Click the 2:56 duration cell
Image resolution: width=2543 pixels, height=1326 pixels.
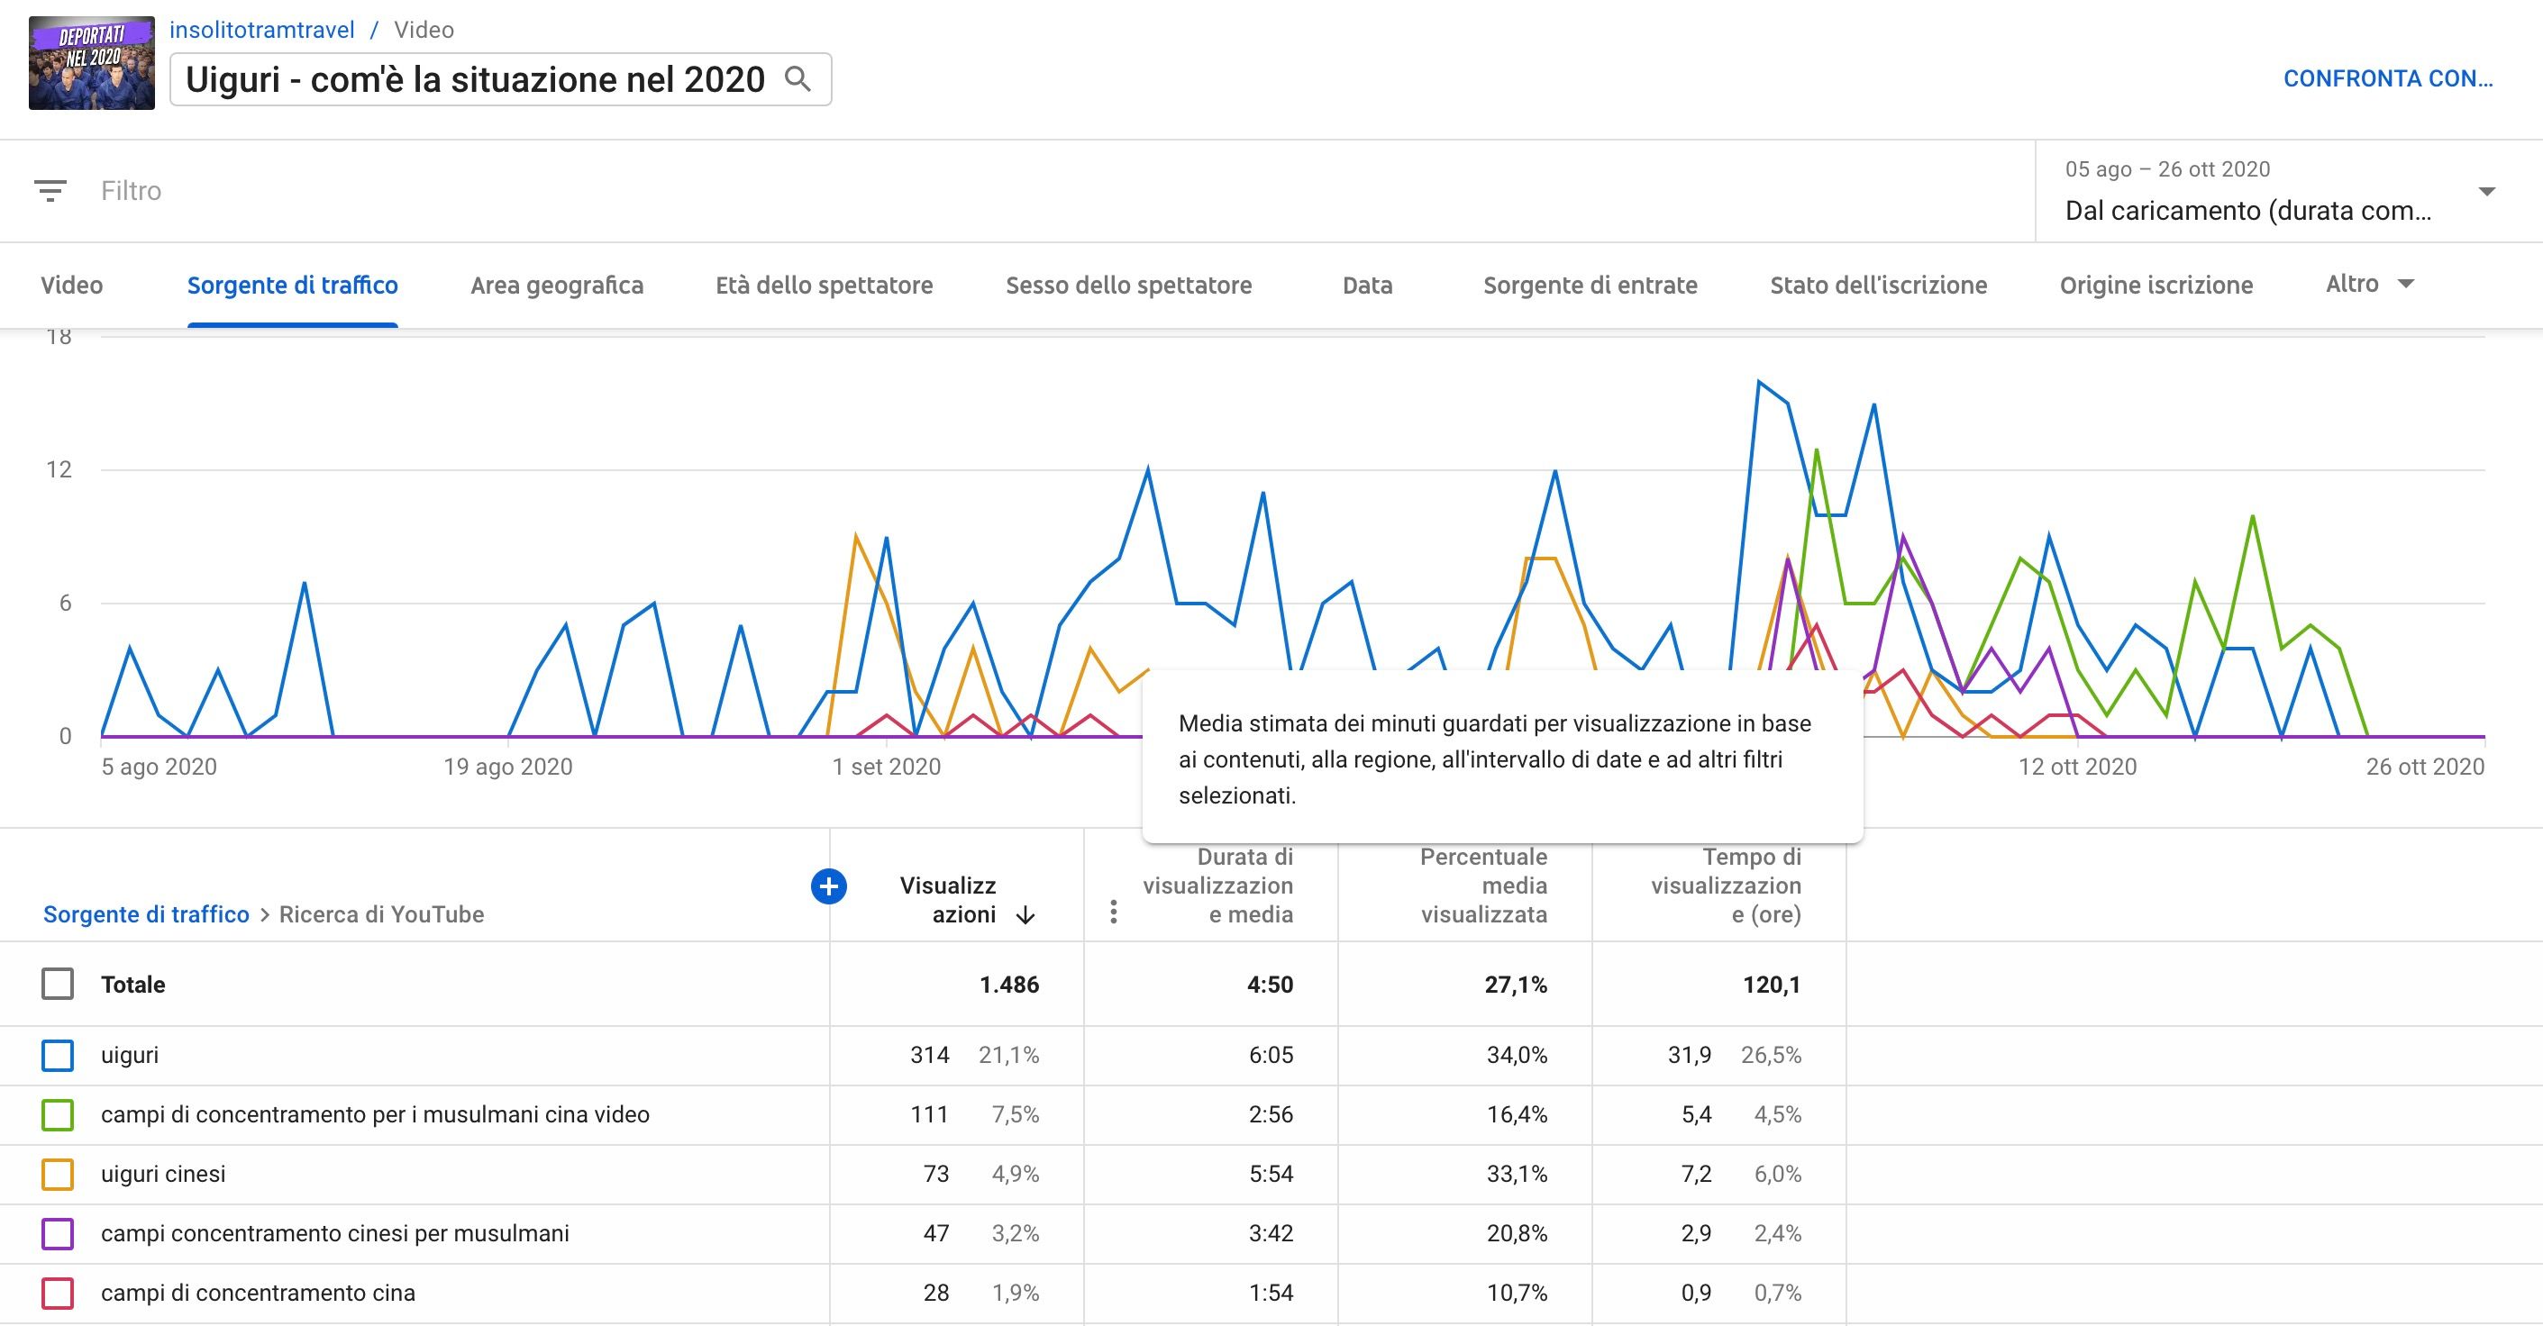(x=1271, y=1115)
